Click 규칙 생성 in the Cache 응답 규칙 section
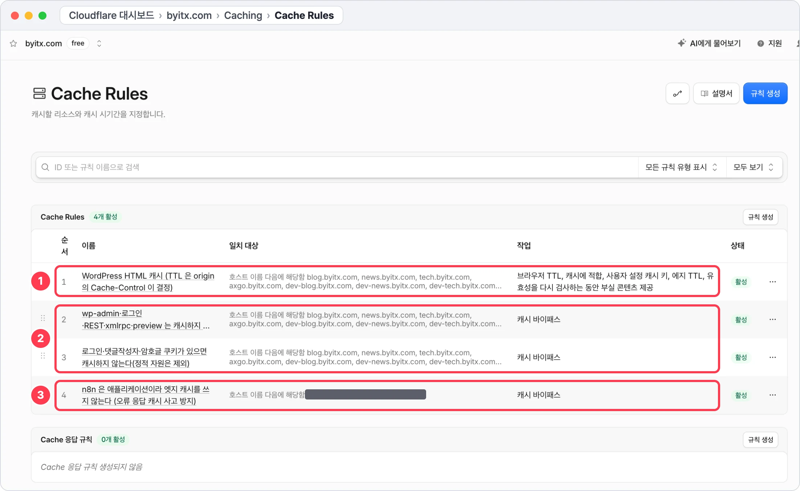This screenshot has width=800, height=491. pos(760,440)
